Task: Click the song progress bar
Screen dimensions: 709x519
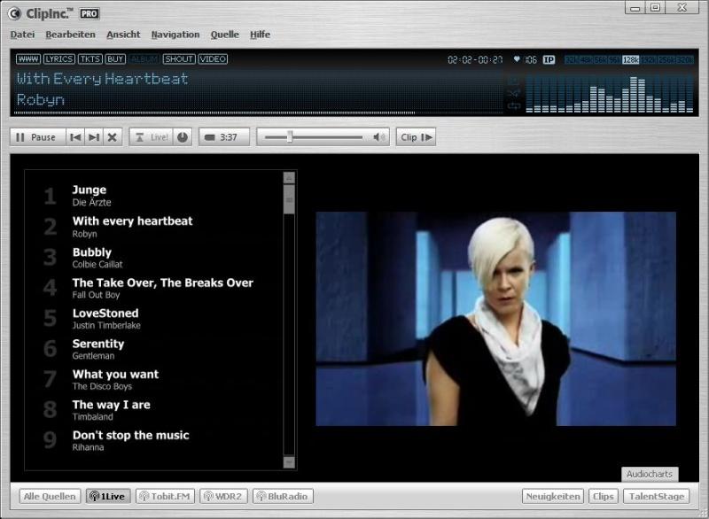Action: point(258,112)
